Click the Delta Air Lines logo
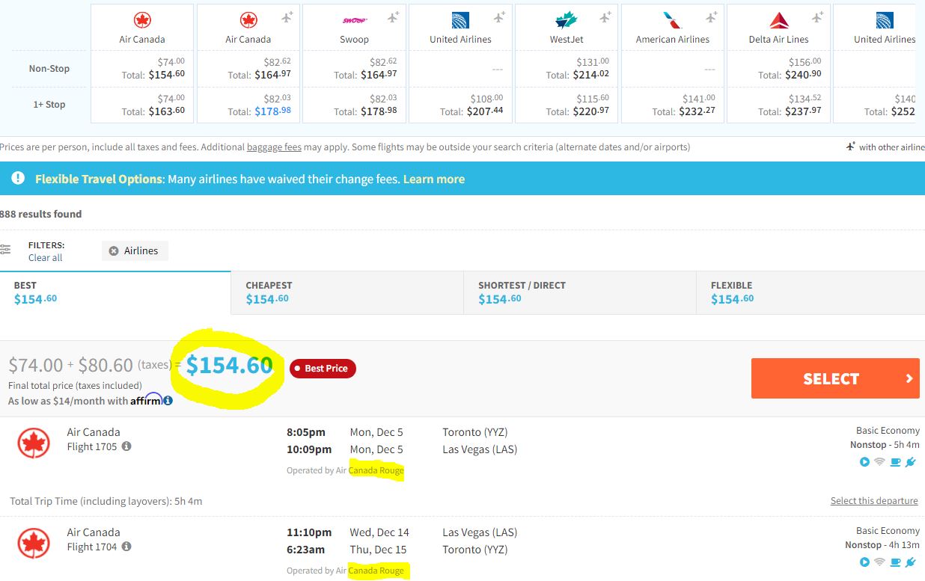The image size is (925, 581). click(x=779, y=20)
